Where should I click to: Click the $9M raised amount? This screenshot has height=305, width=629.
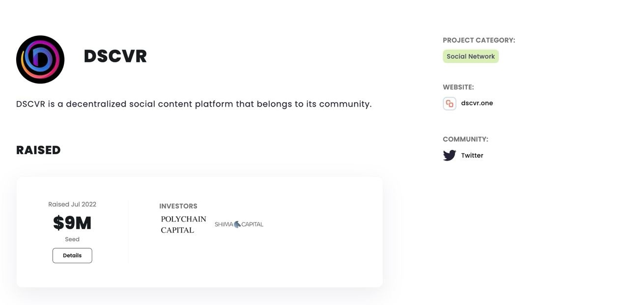click(x=72, y=223)
